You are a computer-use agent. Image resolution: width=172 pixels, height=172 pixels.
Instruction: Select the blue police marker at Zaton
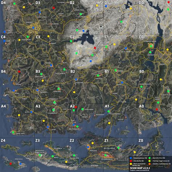48,127
